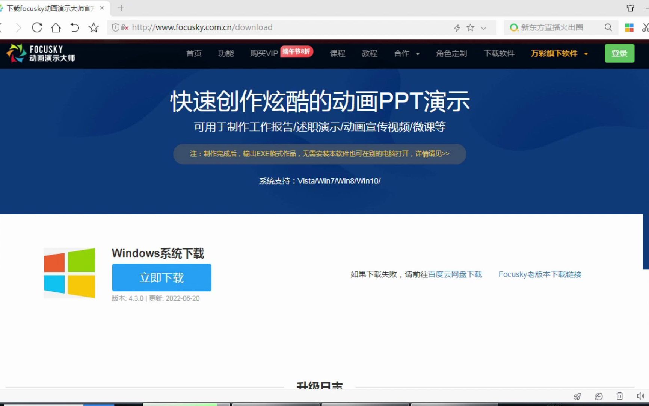Expand the 万彩旗下软件 dropdown
The height and width of the screenshot is (406, 649).
coord(559,53)
